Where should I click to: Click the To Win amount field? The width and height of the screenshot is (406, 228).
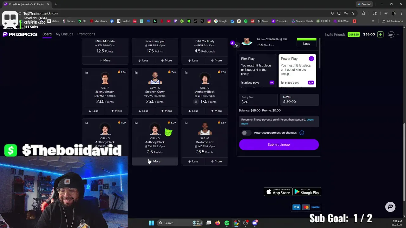tap(300, 100)
